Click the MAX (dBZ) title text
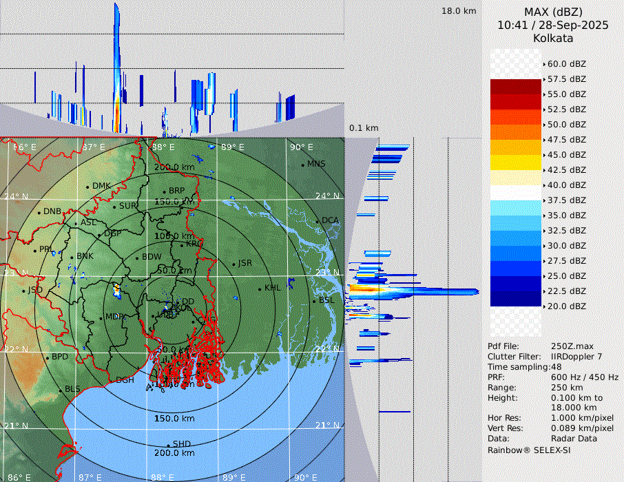This screenshot has width=624, height=482. click(553, 12)
